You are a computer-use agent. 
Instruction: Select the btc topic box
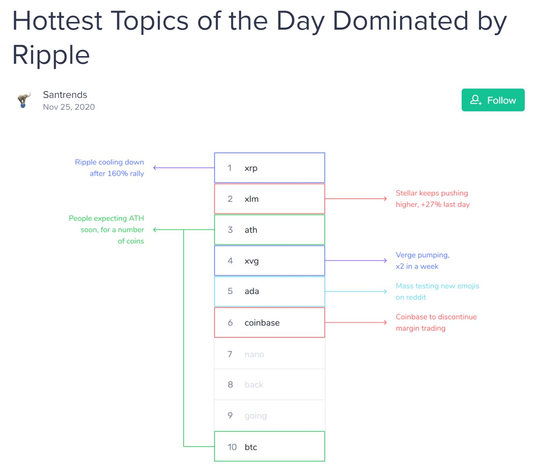[x=269, y=447]
